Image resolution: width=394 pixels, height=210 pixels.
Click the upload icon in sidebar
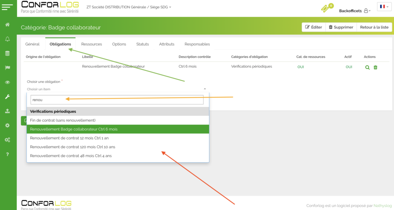[x=7, y=111]
